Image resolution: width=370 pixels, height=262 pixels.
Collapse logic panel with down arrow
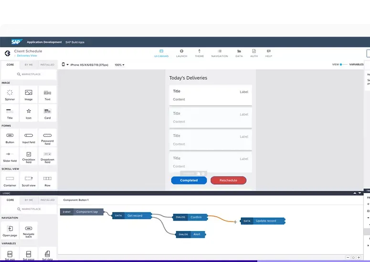pos(359,193)
